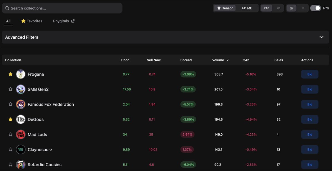Open the Frogana collection name
332x171 pixels.
(x=36, y=74)
